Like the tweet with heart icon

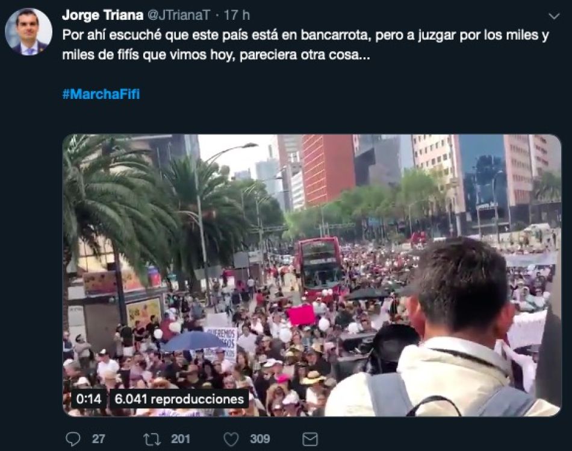pos(231,439)
